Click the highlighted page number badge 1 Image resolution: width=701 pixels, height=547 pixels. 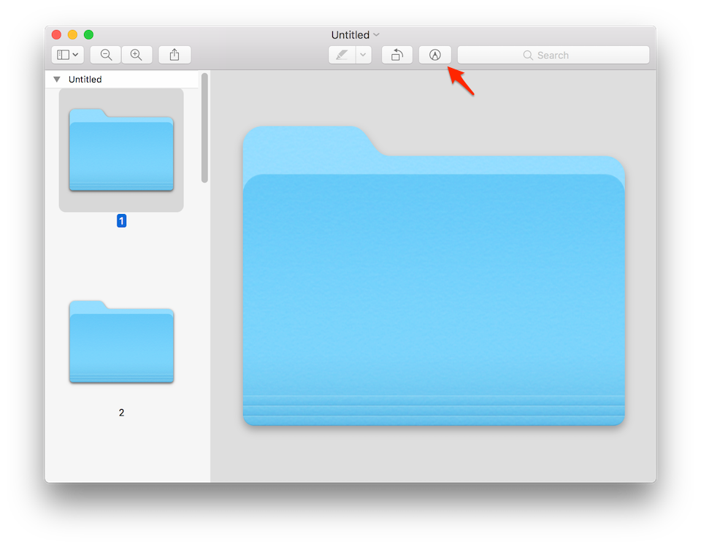coord(121,220)
